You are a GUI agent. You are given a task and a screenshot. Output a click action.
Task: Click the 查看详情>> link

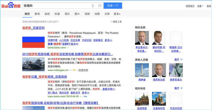click(x=109, y=89)
